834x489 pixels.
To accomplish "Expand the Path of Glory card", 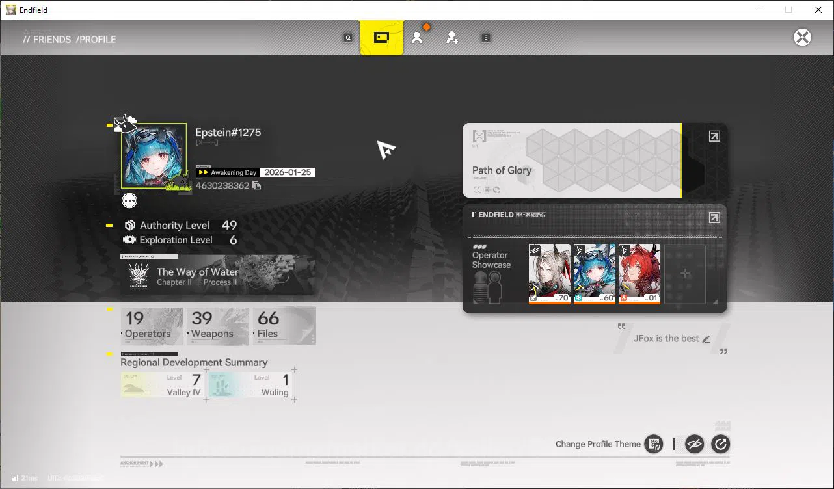I will (714, 136).
